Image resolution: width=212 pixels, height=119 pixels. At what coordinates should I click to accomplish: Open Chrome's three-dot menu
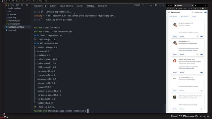pos(206,8)
